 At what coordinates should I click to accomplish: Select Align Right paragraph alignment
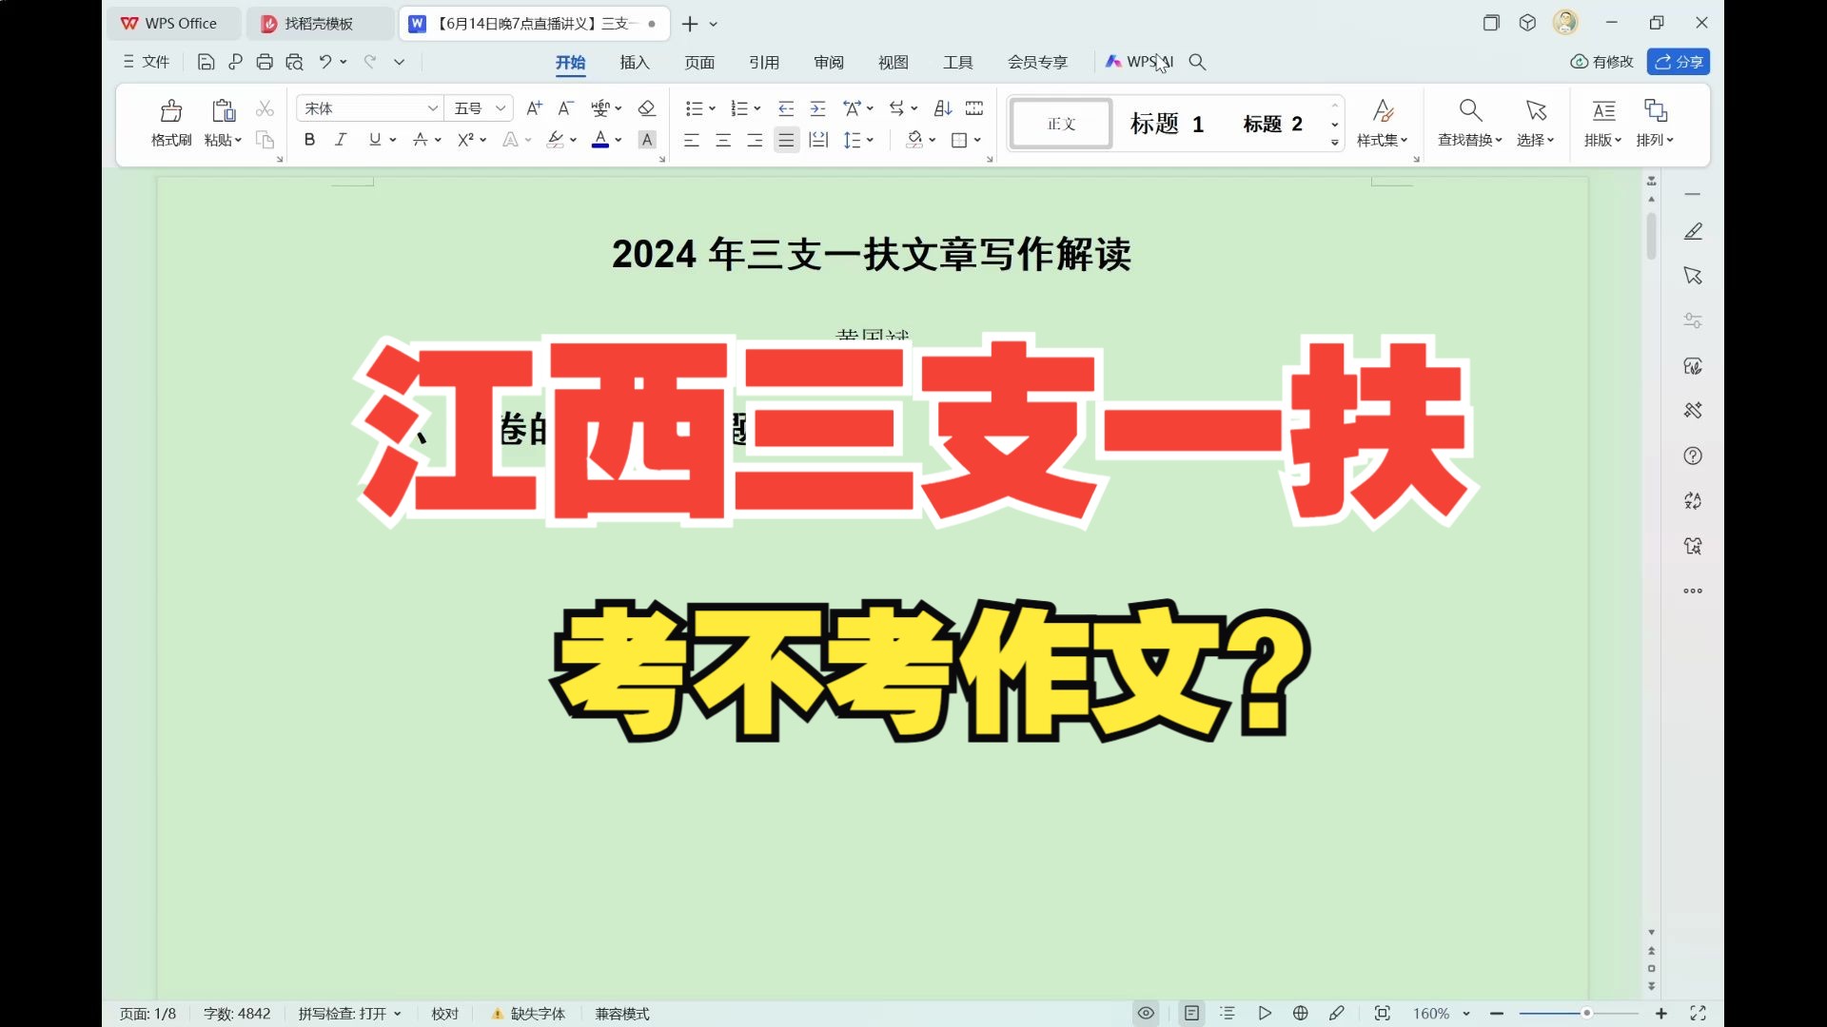coord(755,141)
